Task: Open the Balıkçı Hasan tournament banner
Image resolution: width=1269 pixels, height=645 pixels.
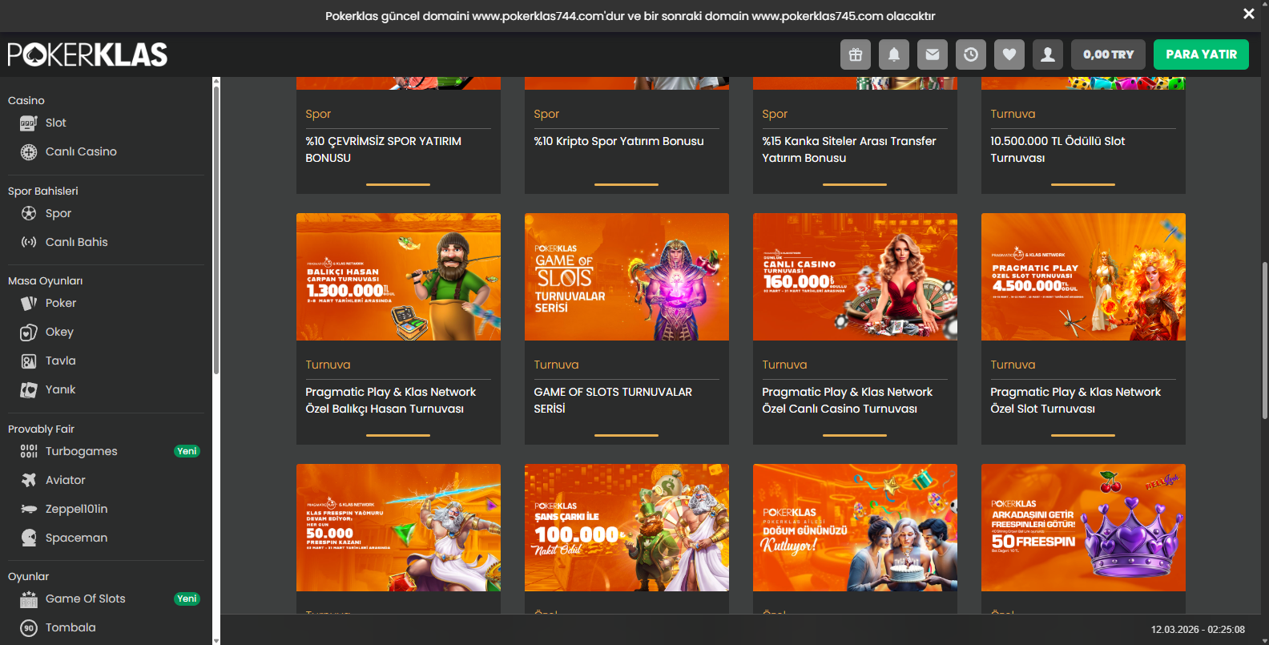Action: (398, 277)
